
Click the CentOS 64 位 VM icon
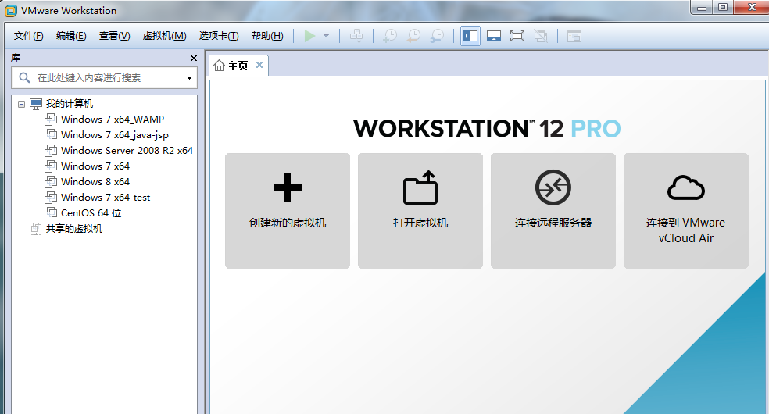[51, 213]
